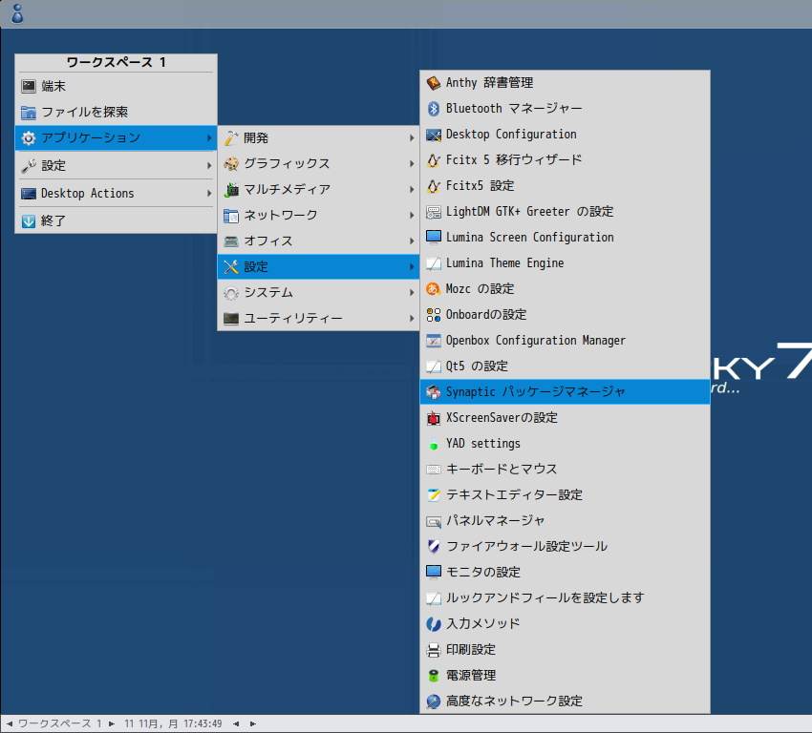The image size is (812, 733).
Task: Click 'Bluetooth マネージャー' text
Action: point(514,109)
